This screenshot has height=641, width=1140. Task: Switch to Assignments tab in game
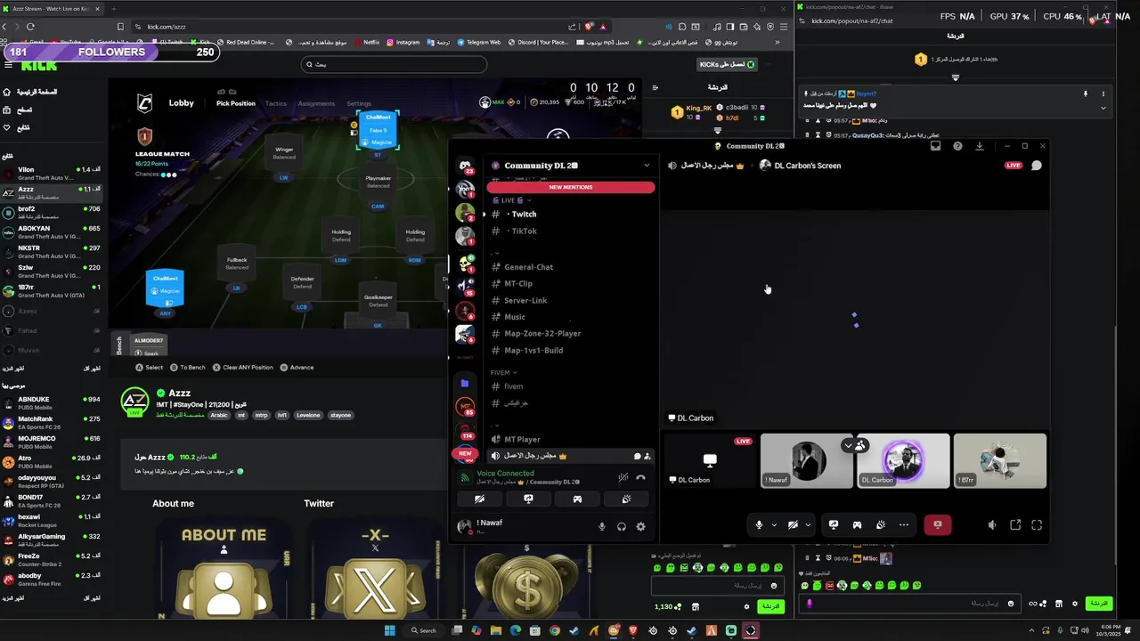point(316,103)
